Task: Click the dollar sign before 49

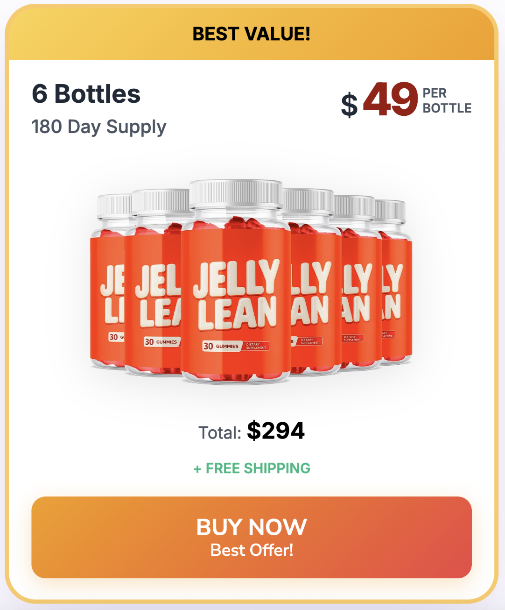Action: tap(349, 105)
